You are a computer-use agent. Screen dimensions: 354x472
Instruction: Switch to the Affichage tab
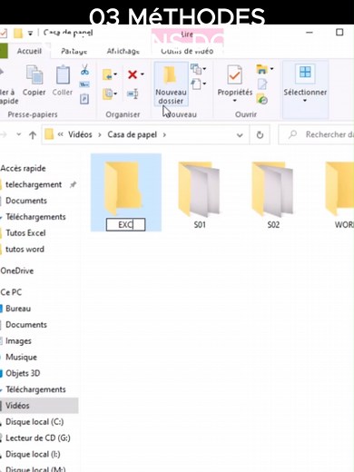point(123,51)
